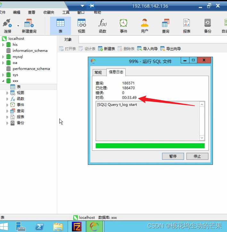The image size is (227, 232).
Task: Click the SQL log scrollbar up arrow
Action: [x=202, y=104]
